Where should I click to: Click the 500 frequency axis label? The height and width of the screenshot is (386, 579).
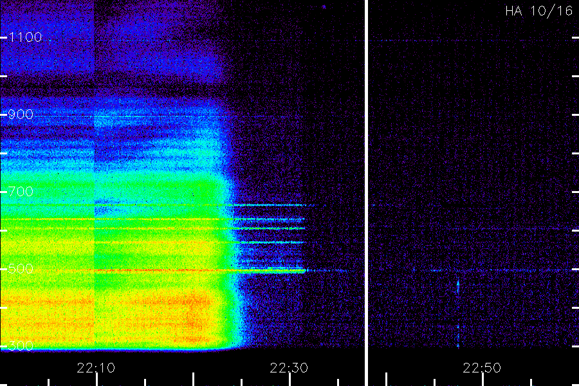pos(21,268)
